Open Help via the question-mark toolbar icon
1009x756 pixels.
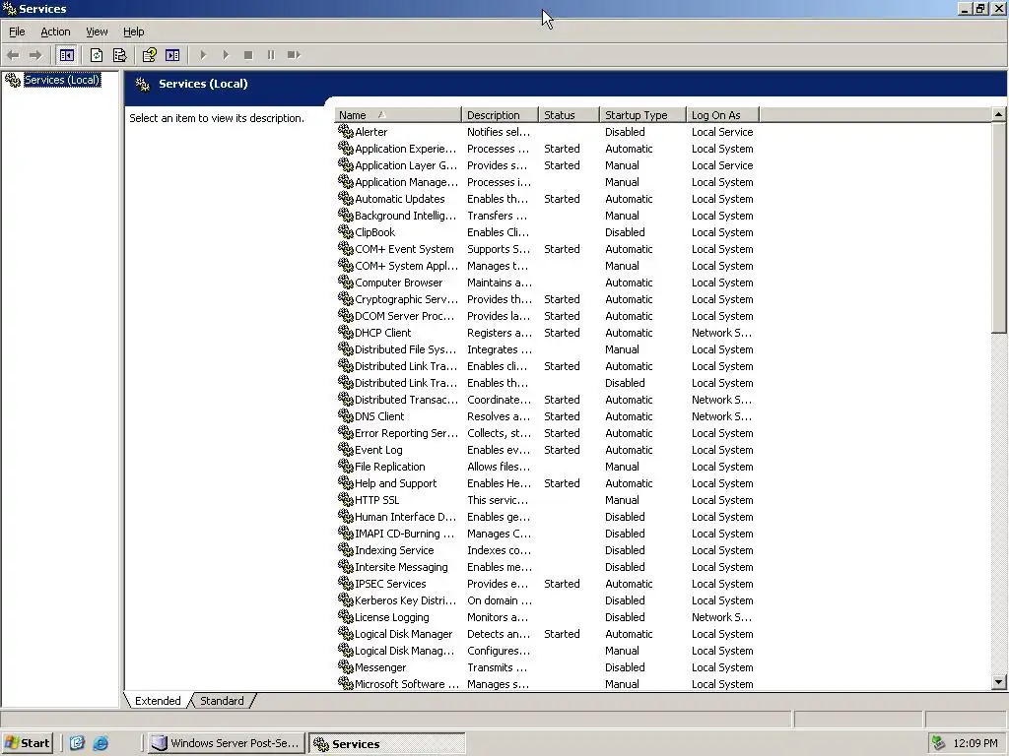[150, 55]
